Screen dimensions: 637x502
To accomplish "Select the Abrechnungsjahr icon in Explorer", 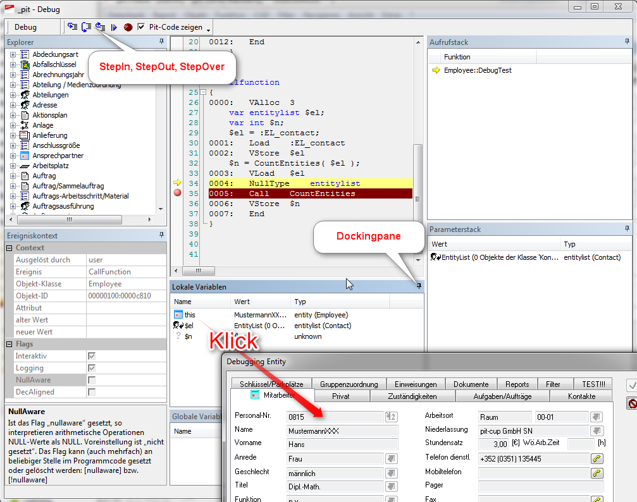I will click(25, 75).
